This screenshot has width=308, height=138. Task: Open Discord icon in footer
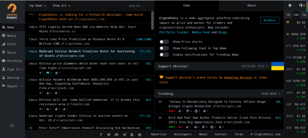pyautogui.click(x=117, y=134)
